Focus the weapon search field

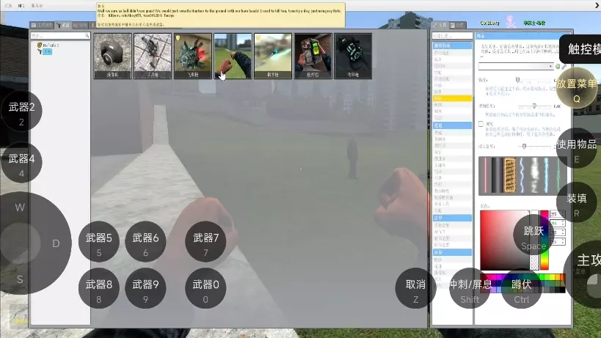60,36
